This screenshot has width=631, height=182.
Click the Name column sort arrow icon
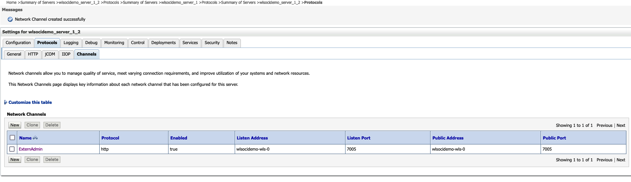click(35, 138)
